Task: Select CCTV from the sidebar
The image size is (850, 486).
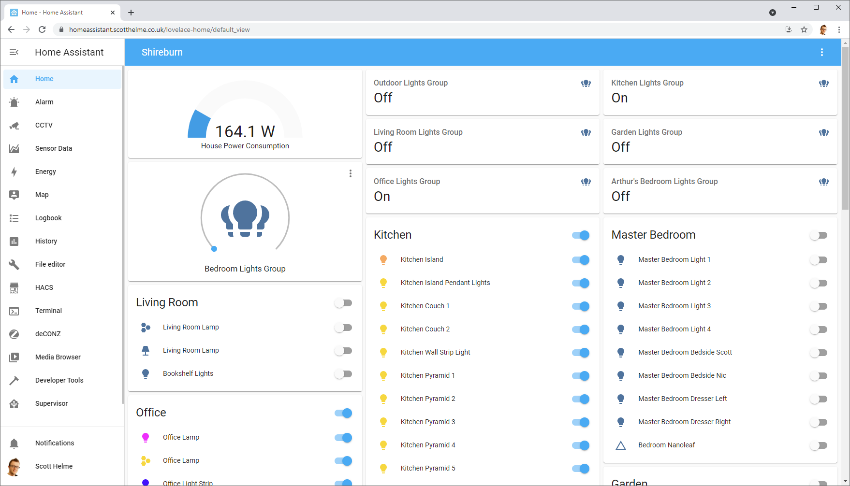Action: point(44,125)
